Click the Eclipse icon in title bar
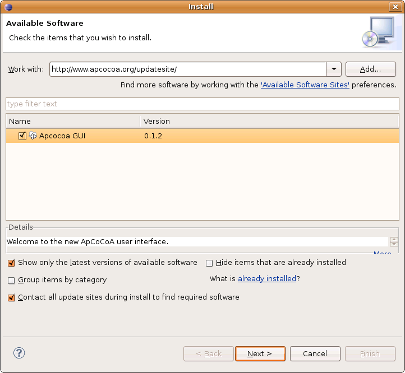Viewport: 405px width, 373px height. pos(8,7)
